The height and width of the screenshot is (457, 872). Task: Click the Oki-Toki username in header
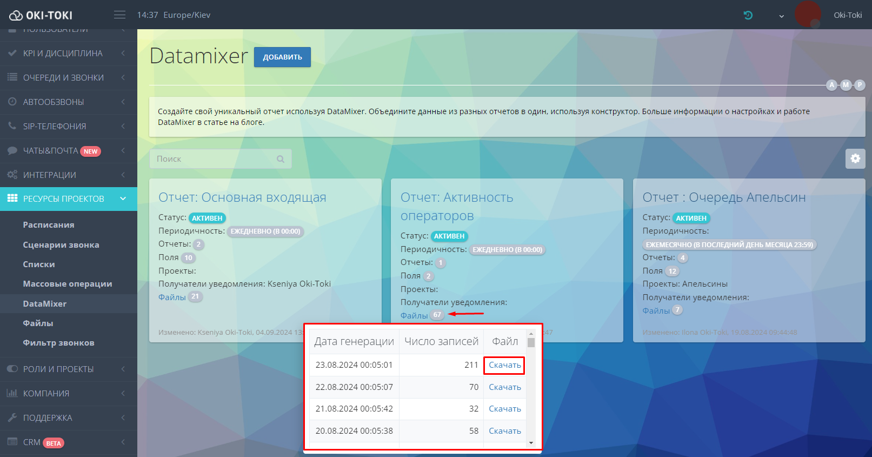point(848,15)
